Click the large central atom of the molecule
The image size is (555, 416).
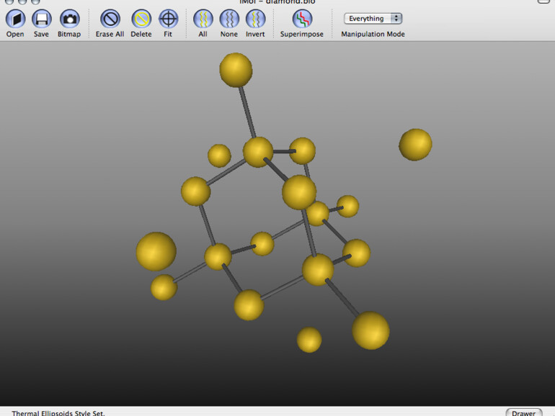299,192
